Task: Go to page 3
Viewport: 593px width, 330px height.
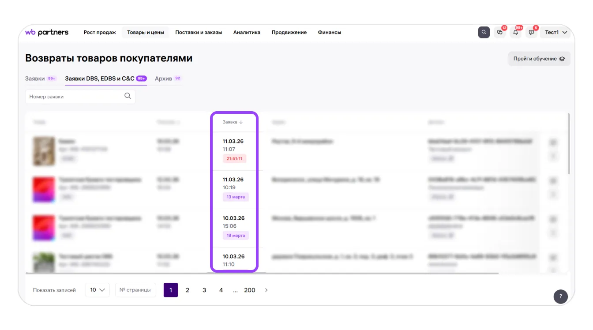Action: coord(204,290)
